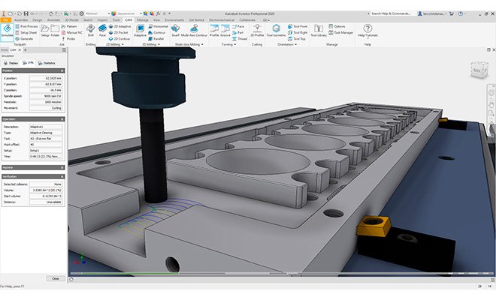Screen dimensions: 496x300
Task: Collapse the Operation section header
Action: pyautogui.click(x=62, y=119)
